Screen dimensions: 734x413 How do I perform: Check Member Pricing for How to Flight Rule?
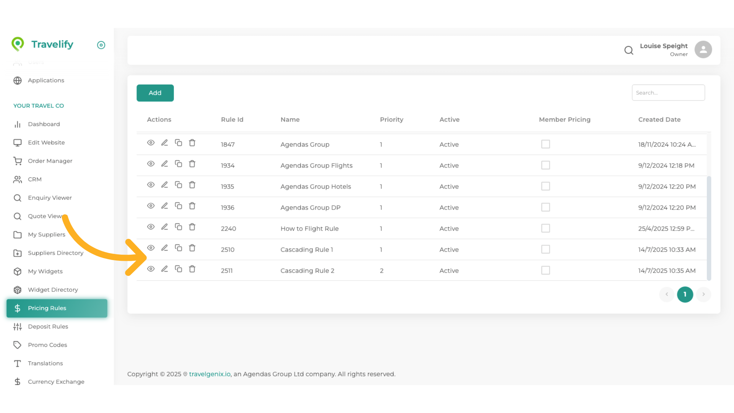pos(546,228)
